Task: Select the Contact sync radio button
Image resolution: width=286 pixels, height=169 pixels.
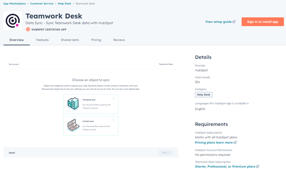Action: tap(114, 120)
